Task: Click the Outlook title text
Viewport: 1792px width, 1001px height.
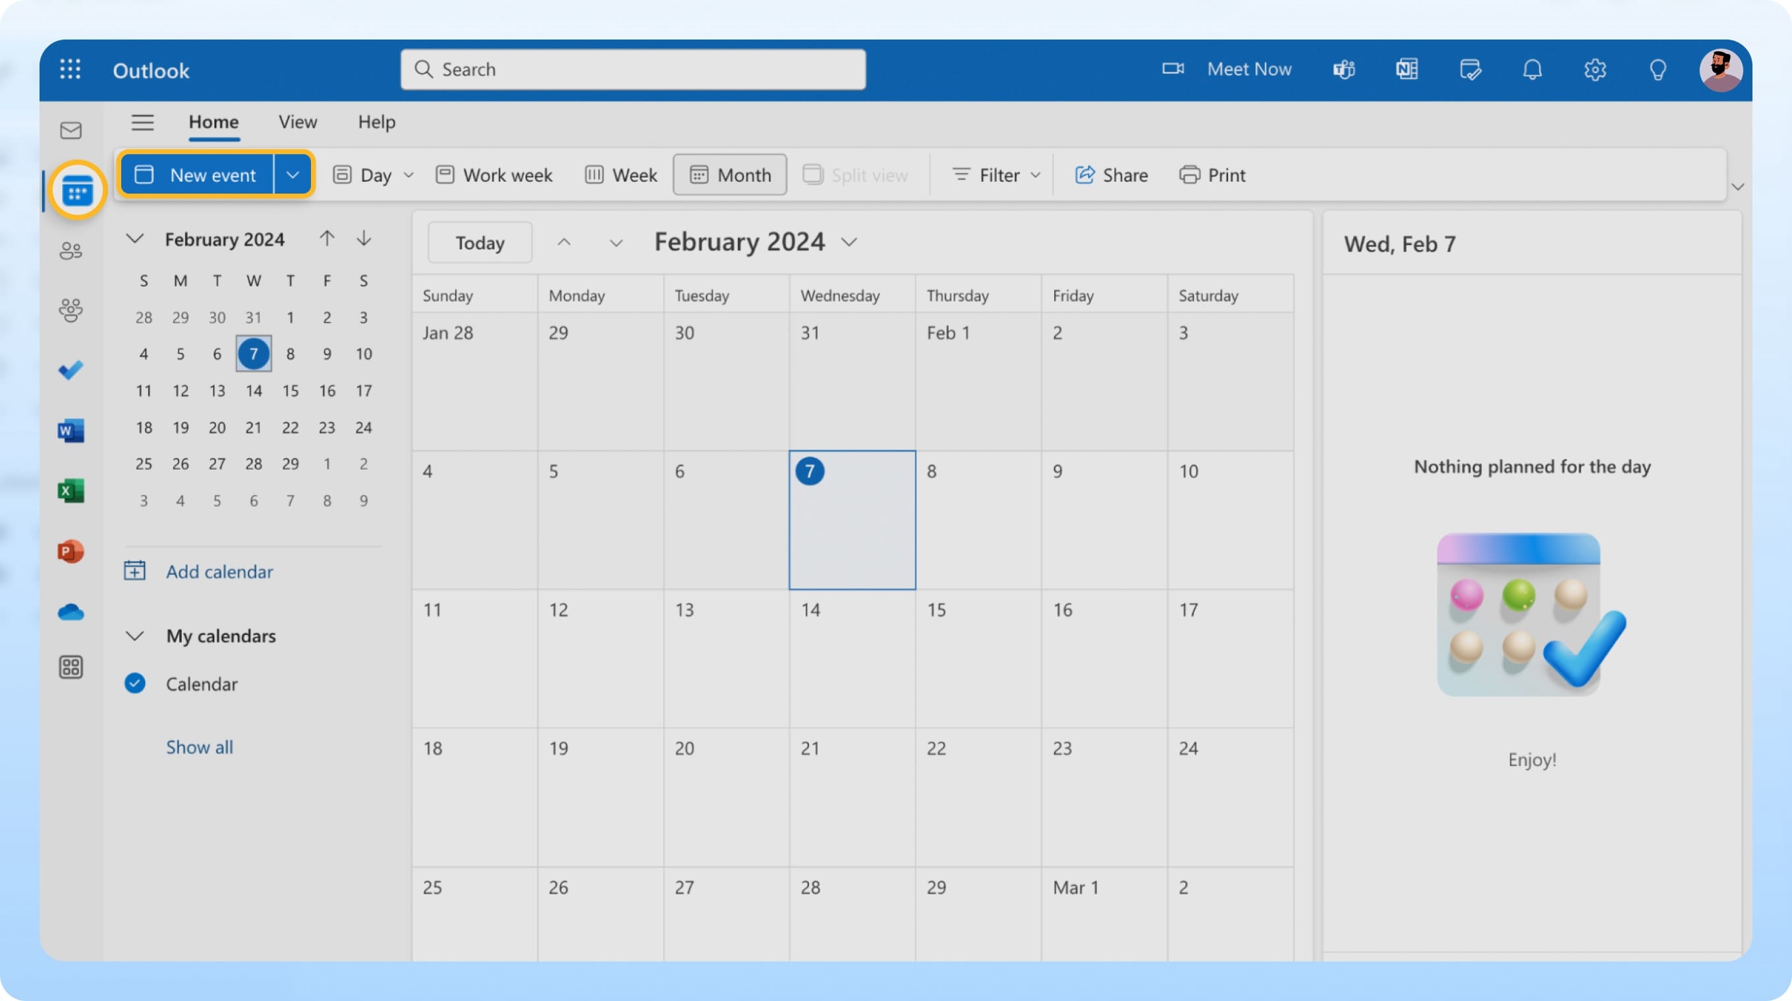Action: click(151, 70)
